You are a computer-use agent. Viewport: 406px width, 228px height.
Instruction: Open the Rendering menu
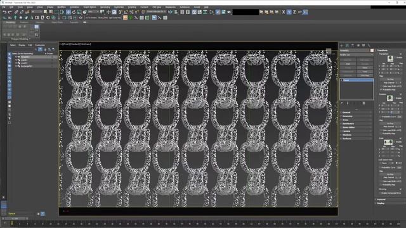click(105, 7)
